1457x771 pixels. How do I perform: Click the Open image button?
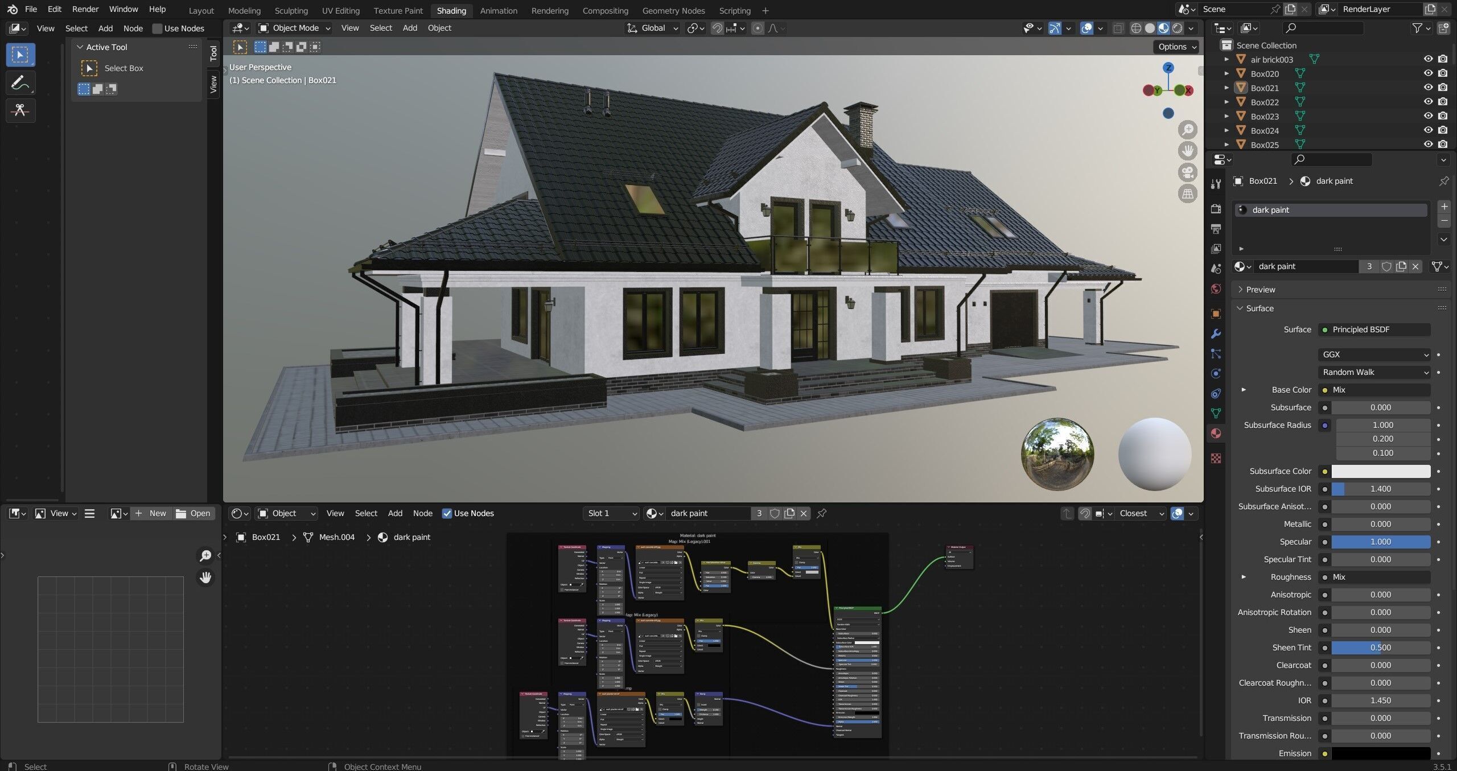pyautogui.click(x=194, y=513)
